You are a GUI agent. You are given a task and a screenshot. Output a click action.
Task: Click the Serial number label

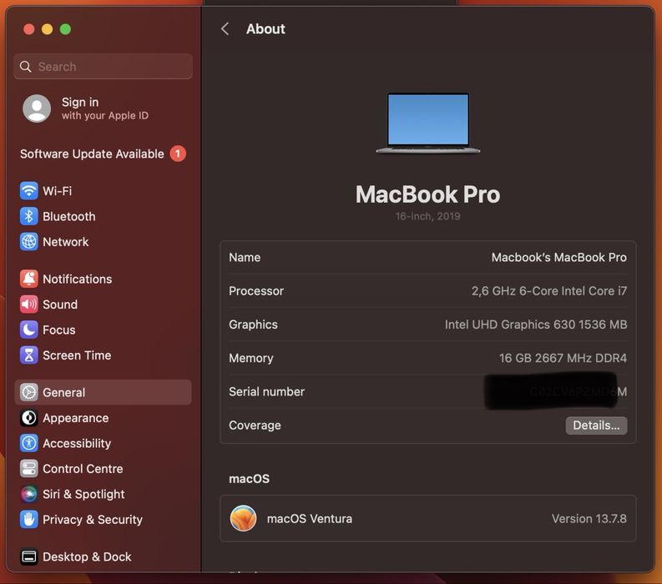266,391
